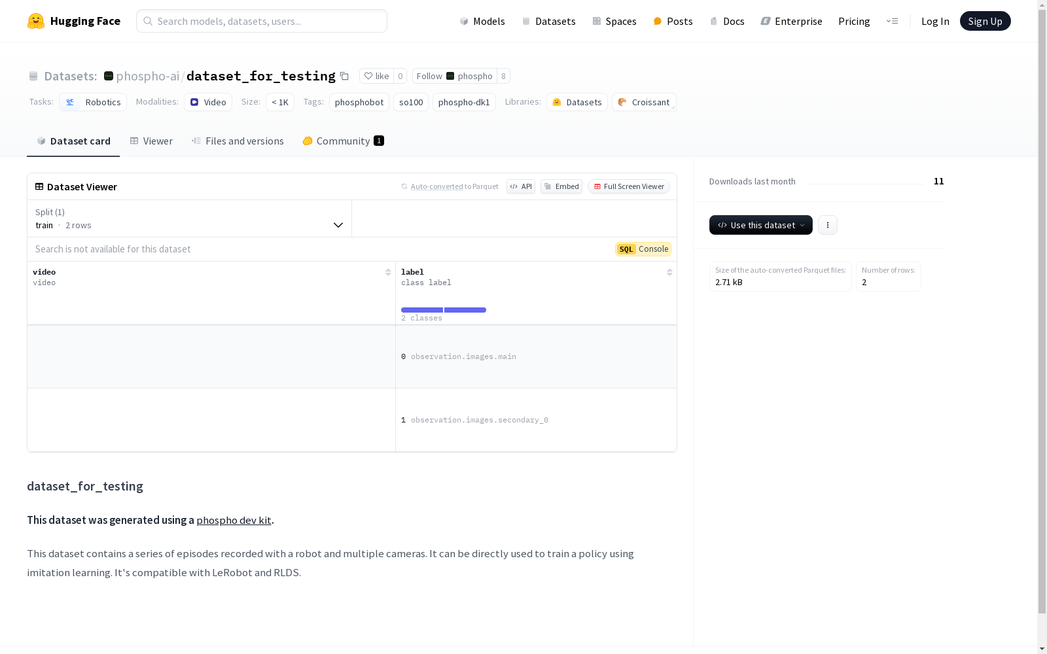
Task: Select the phosphobot tag
Action: [x=359, y=102]
